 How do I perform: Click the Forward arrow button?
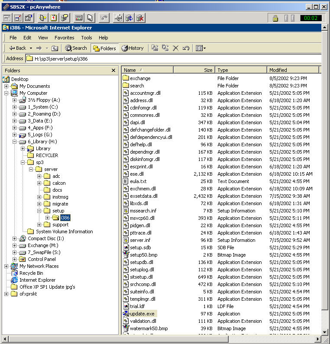[39, 48]
